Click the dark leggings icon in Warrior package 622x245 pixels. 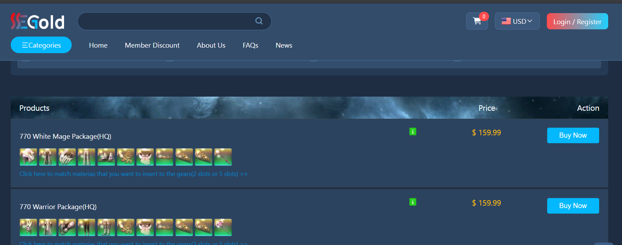[x=87, y=227]
